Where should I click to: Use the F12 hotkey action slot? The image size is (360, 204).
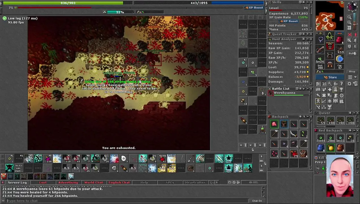point(114,159)
